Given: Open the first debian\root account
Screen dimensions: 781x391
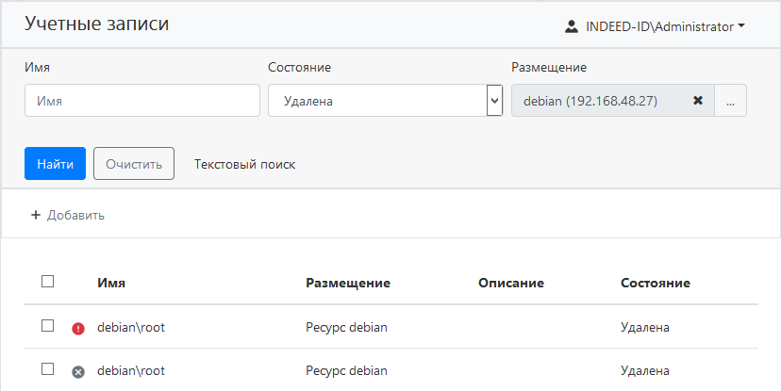Looking at the screenshot, I should pos(131,328).
